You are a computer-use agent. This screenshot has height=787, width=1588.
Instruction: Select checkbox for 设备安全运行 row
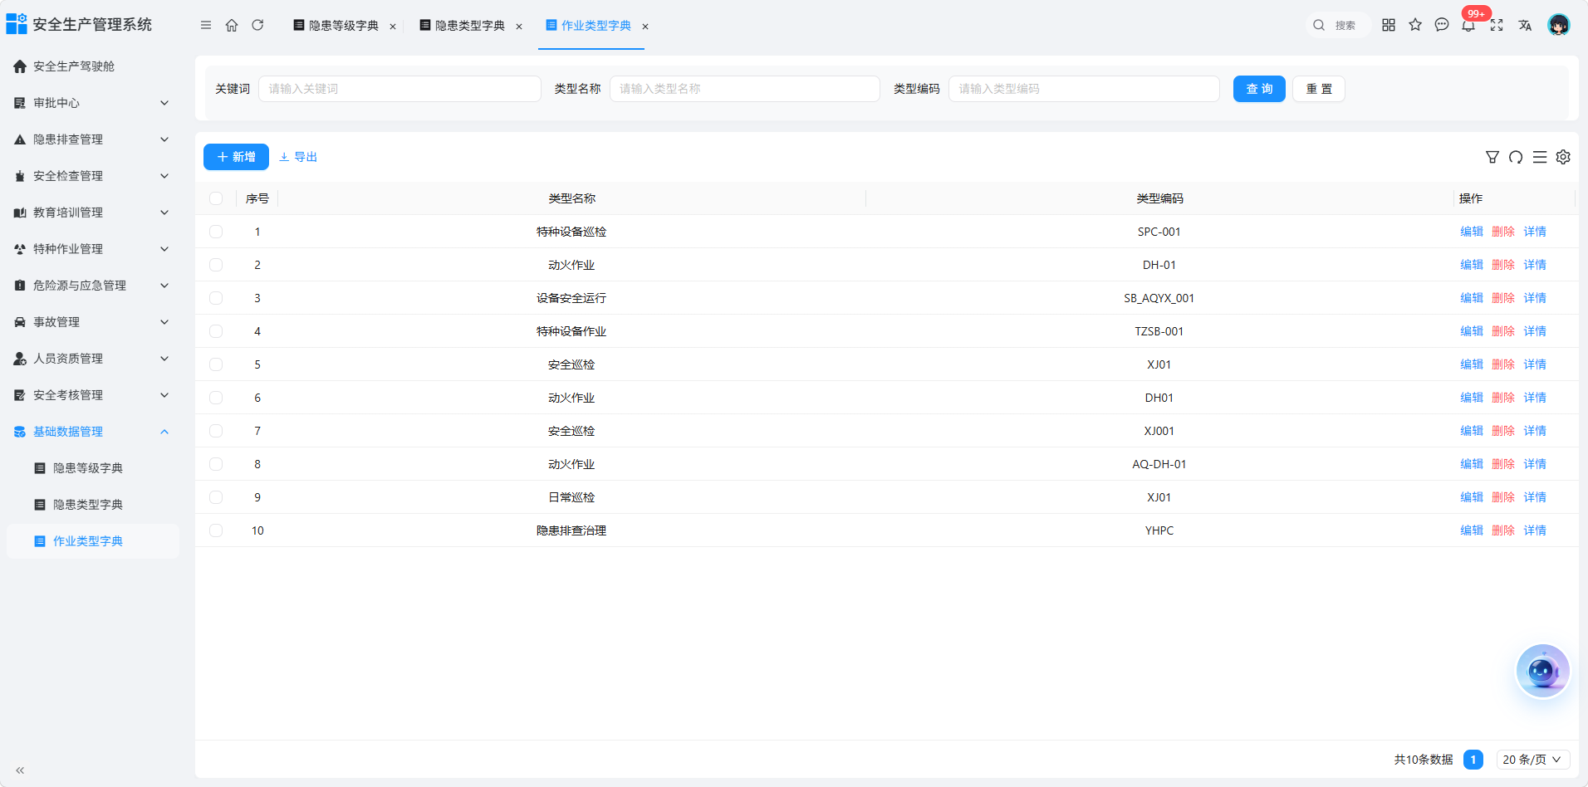point(216,298)
